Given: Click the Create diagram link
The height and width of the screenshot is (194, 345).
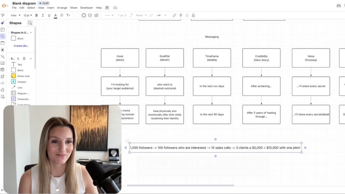Looking at the screenshot, I should tap(21, 46).
